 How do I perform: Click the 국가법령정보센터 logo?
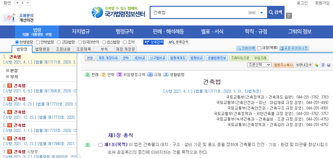tap(118, 12)
